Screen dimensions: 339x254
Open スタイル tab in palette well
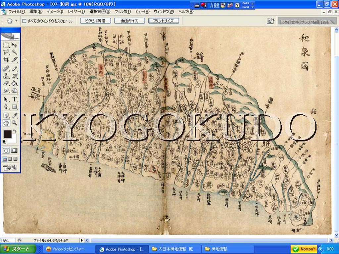coord(285,22)
